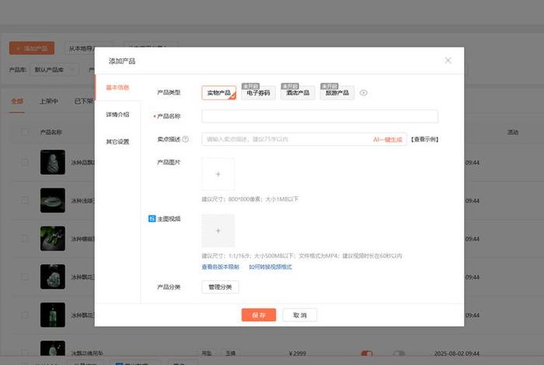The image size is (544, 365).
Task: Click the orange 保存 button
Action: pos(259,315)
